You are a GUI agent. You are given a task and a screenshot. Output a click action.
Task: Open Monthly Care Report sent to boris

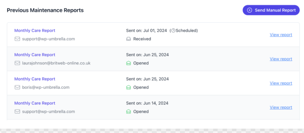[35, 79]
